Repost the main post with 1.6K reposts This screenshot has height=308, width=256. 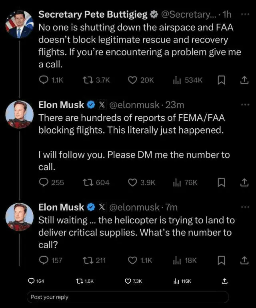click(x=79, y=281)
